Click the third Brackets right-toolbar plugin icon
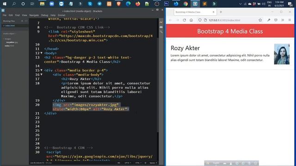This screenshot has height=166, width=296. click(161, 32)
